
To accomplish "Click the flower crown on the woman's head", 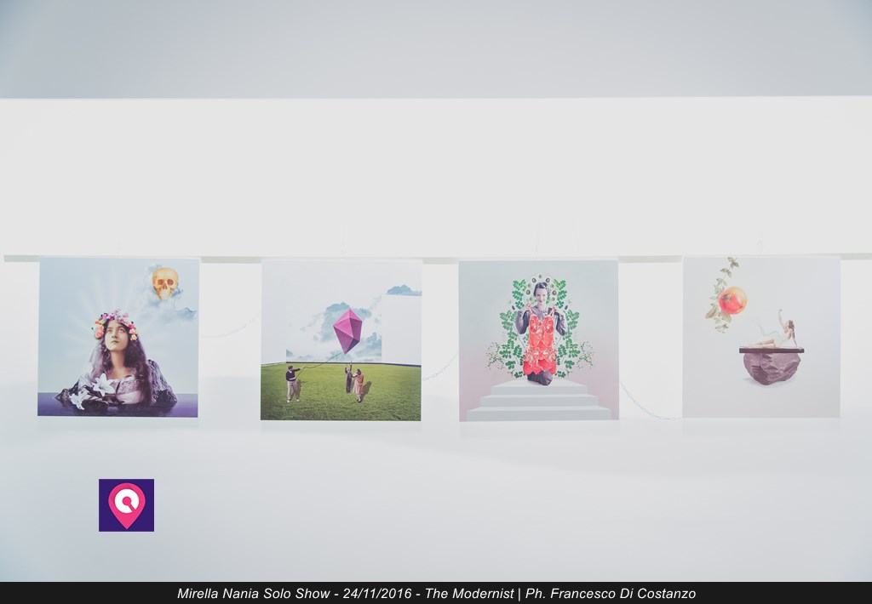I will click(x=115, y=322).
